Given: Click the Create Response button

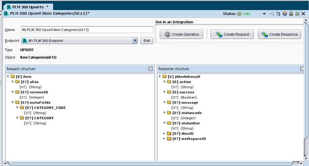Looking at the screenshot, I should [279, 34].
